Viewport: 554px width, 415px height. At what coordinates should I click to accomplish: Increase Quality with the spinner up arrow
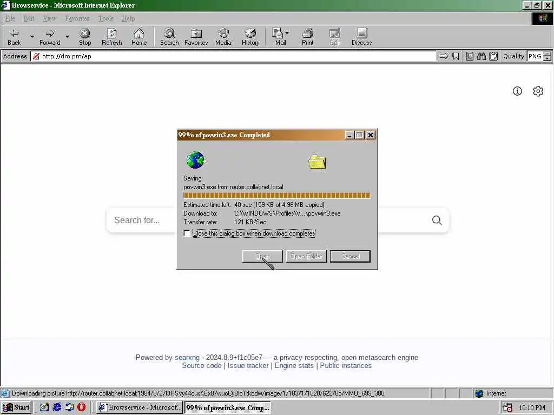548,53
